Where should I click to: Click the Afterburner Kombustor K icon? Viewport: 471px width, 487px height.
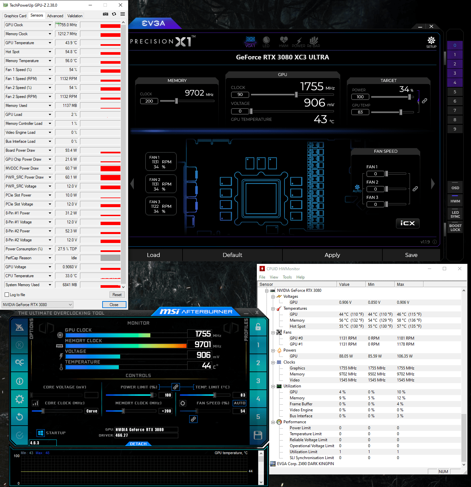[20, 345]
